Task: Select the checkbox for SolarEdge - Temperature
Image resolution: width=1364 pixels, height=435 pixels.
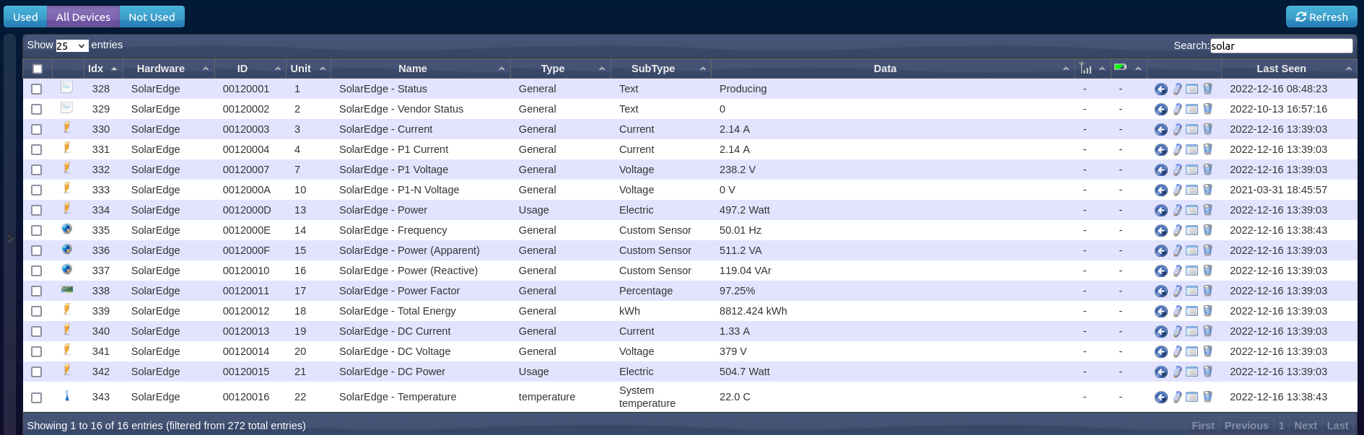Action: click(x=37, y=397)
